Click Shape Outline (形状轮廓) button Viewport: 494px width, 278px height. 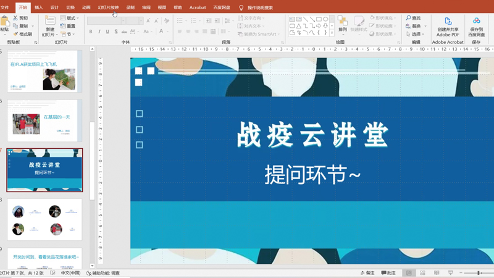[x=382, y=26]
